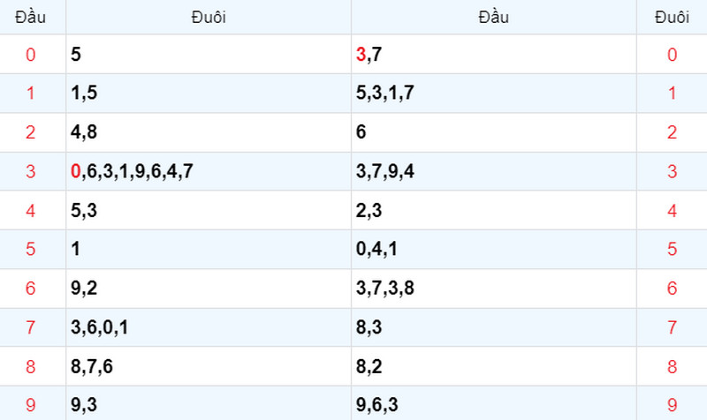
Task: Click the left Đuôi column header
Action: click(209, 17)
